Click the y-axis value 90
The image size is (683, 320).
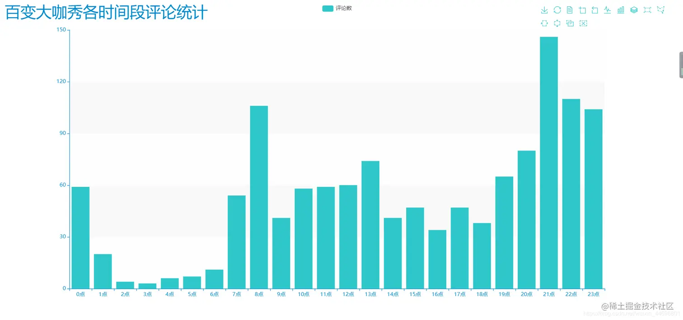[63, 134]
